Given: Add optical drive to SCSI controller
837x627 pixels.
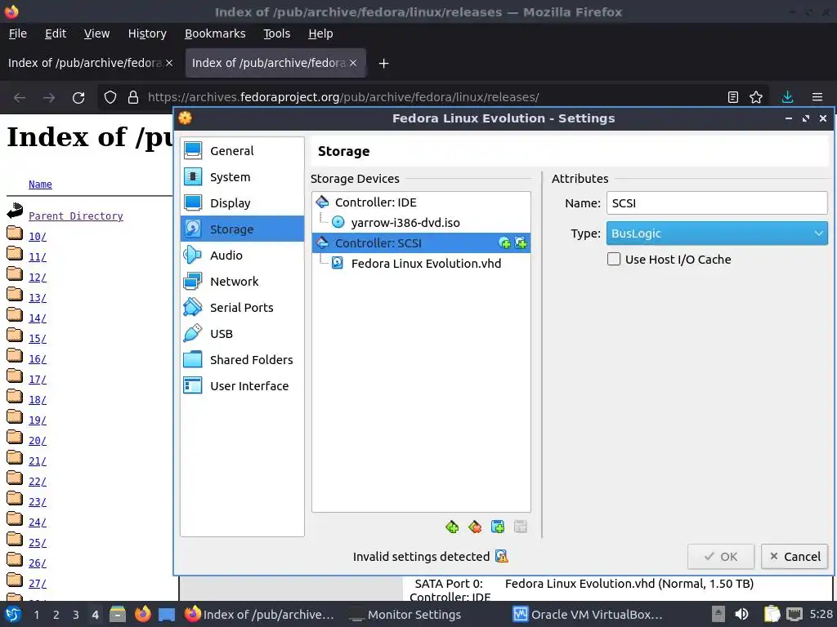Looking at the screenshot, I should tap(504, 243).
